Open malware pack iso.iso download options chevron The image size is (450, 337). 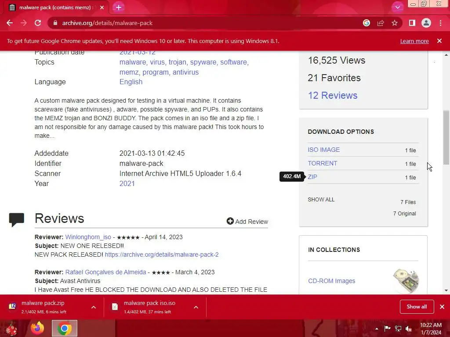(x=196, y=307)
